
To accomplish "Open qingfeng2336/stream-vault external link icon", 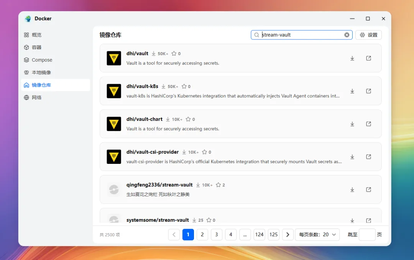I will (369, 190).
